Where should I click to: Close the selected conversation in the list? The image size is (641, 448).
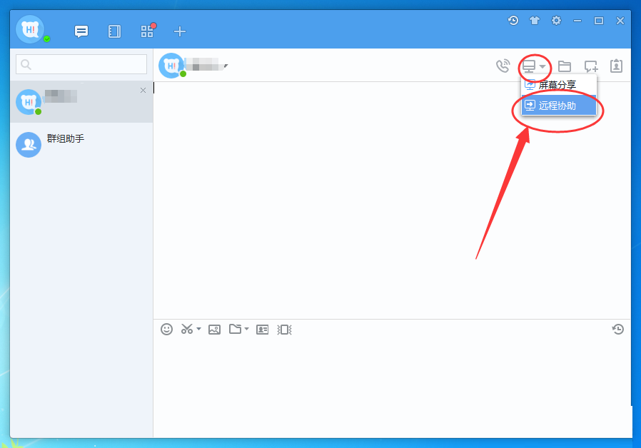[143, 90]
